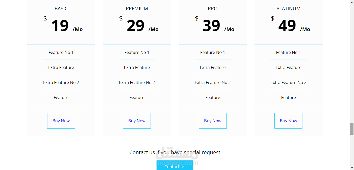354x170 pixels.
Task: Click Feature No 1 in Platinum plan
Action: pyautogui.click(x=288, y=52)
